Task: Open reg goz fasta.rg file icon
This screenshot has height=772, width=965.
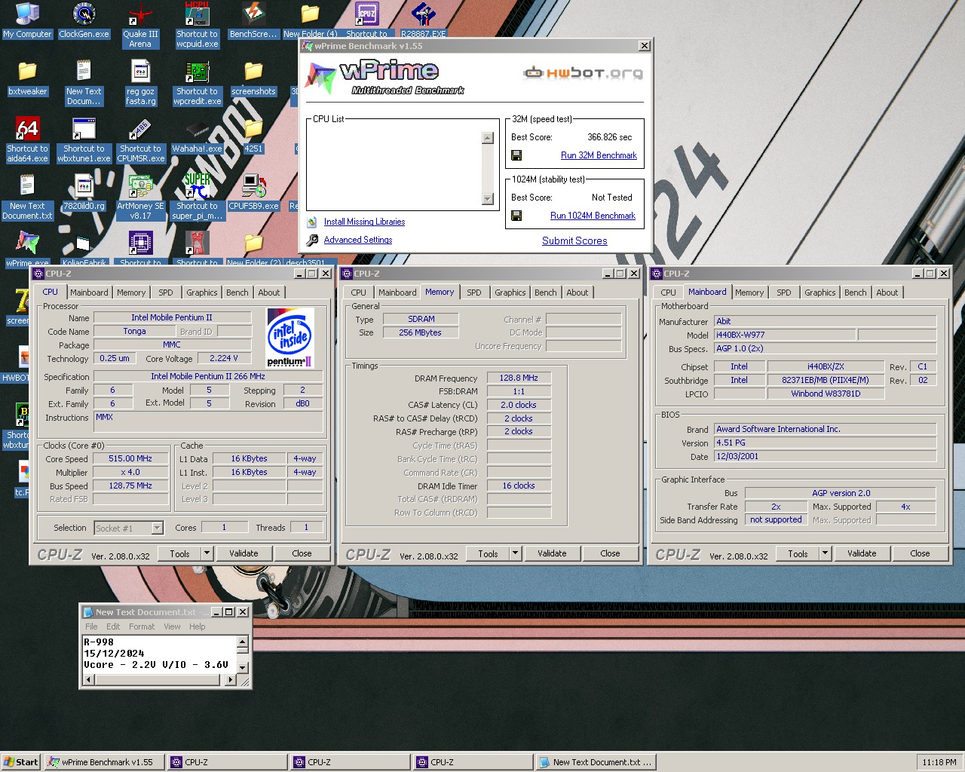Action: tap(140, 84)
